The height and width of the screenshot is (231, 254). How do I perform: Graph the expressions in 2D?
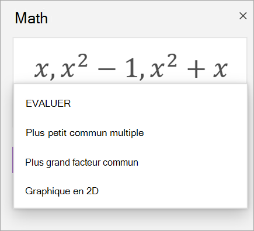click(62, 191)
